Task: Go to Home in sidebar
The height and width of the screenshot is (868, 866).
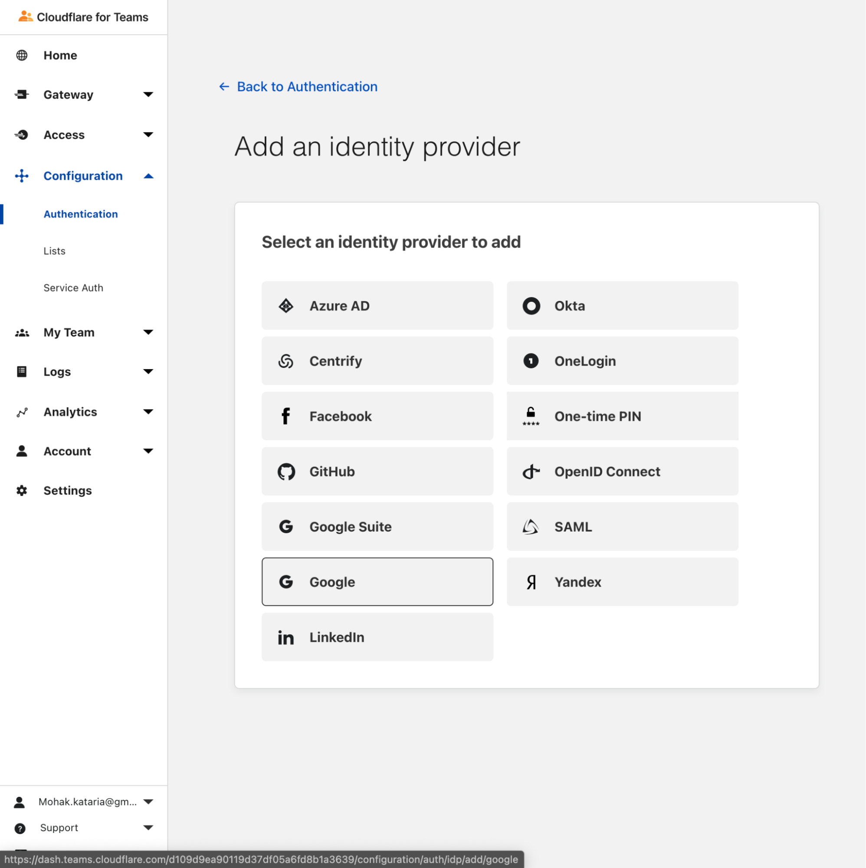Action: (x=60, y=55)
